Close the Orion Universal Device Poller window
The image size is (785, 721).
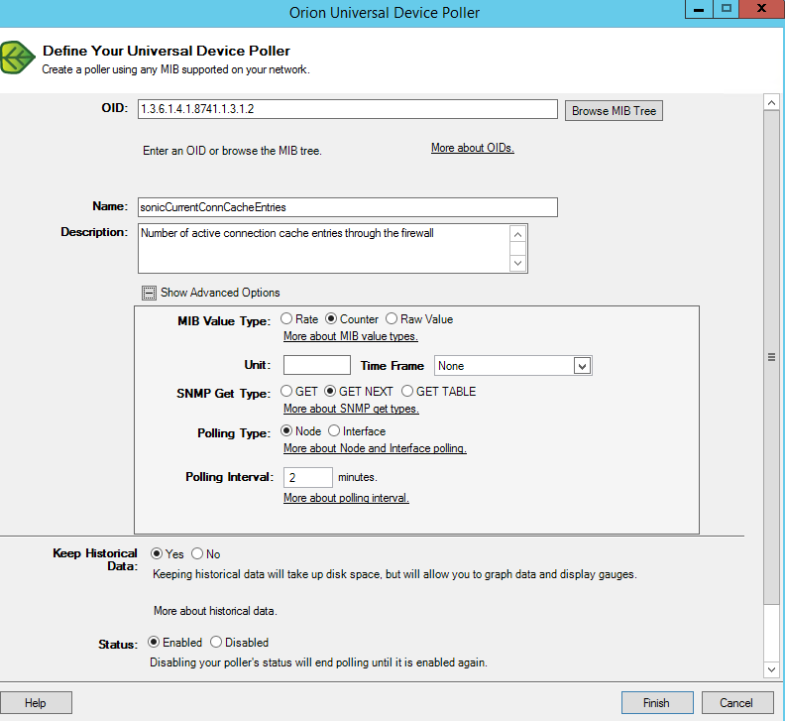point(761,9)
